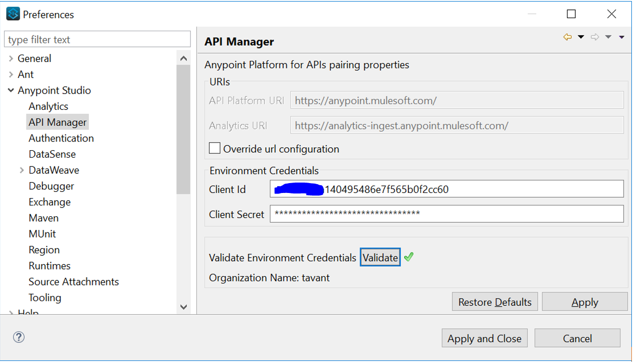Click the back navigation arrow icon
634x362 pixels.
tap(567, 37)
